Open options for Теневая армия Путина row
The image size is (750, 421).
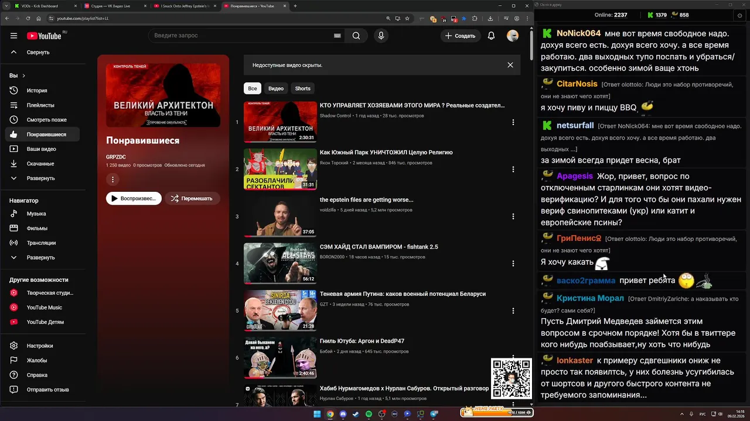tap(513, 310)
